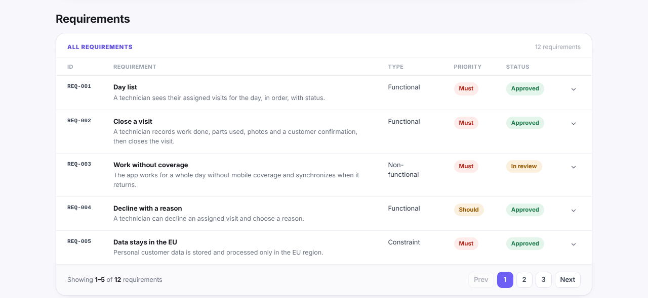Expand the REQ-005 Data stays in EU chevron
Viewport: 648px width, 298px height.
(574, 244)
